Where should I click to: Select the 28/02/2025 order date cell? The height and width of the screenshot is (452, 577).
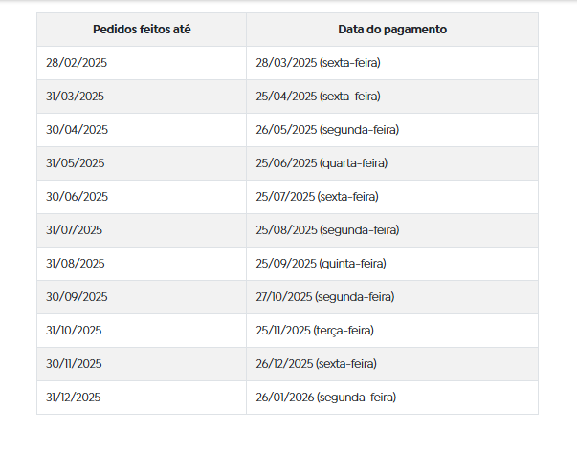(142, 63)
